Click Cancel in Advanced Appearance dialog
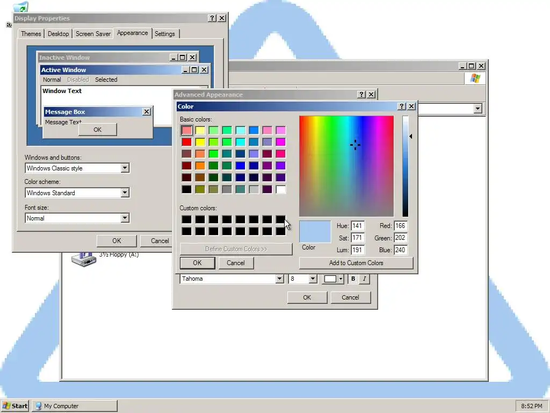The image size is (550, 413). point(350,297)
